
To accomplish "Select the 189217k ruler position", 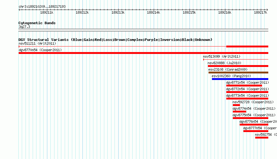I will (x=261, y=12).
